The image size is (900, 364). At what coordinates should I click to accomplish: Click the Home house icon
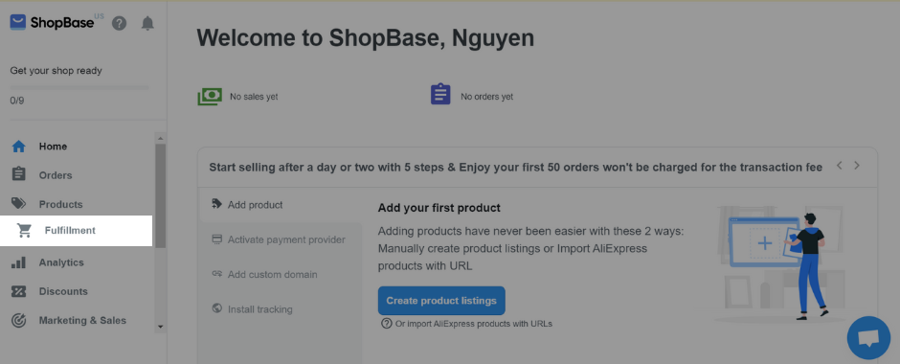tap(19, 147)
